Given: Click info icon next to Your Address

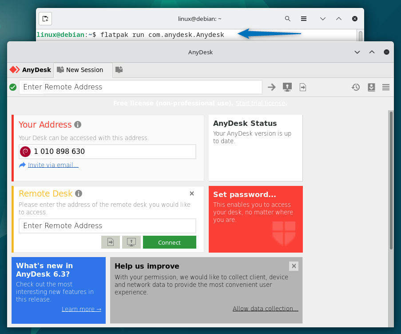Looking at the screenshot, I should [x=78, y=125].
